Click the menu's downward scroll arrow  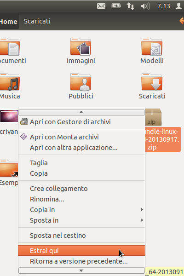point(81,270)
